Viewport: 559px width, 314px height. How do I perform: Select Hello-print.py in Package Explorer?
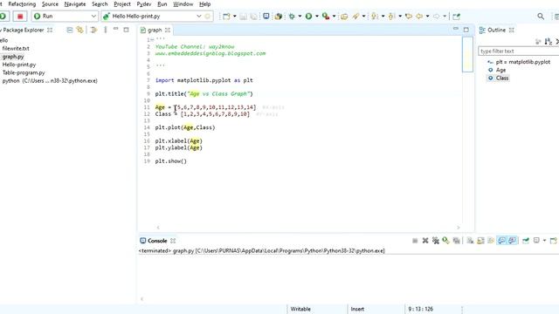tap(19, 65)
